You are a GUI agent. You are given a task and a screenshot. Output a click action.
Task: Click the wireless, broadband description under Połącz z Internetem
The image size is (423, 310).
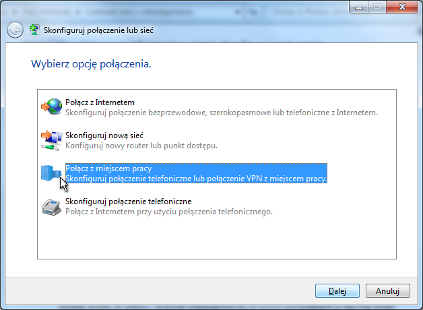coord(222,113)
